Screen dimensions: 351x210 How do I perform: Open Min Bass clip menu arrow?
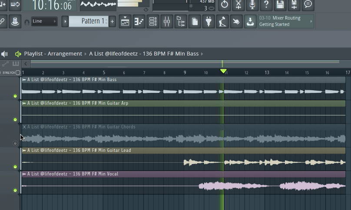coord(24,79)
